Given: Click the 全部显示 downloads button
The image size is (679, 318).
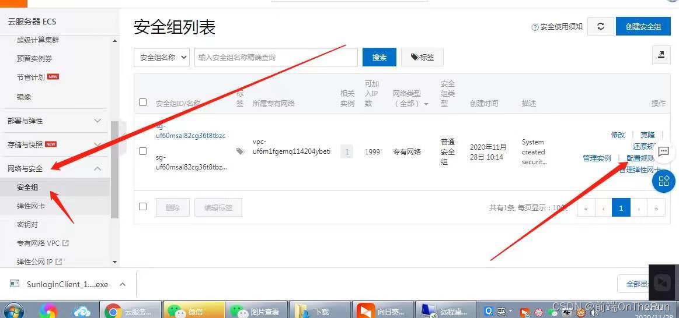Looking at the screenshot, I should point(634,284).
